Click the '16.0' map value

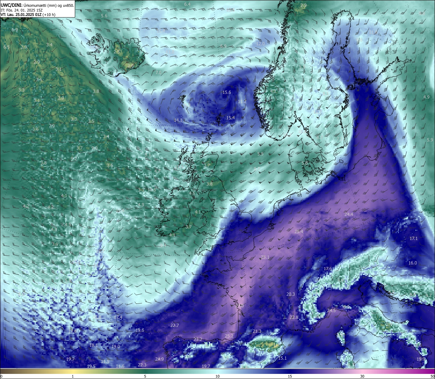413,263
